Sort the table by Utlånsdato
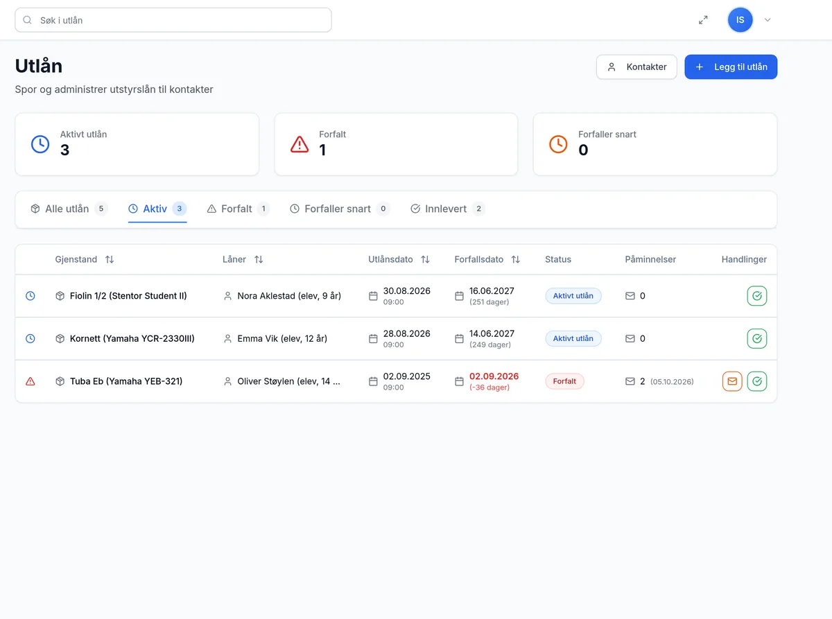The image size is (832, 619). tap(425, 259)
